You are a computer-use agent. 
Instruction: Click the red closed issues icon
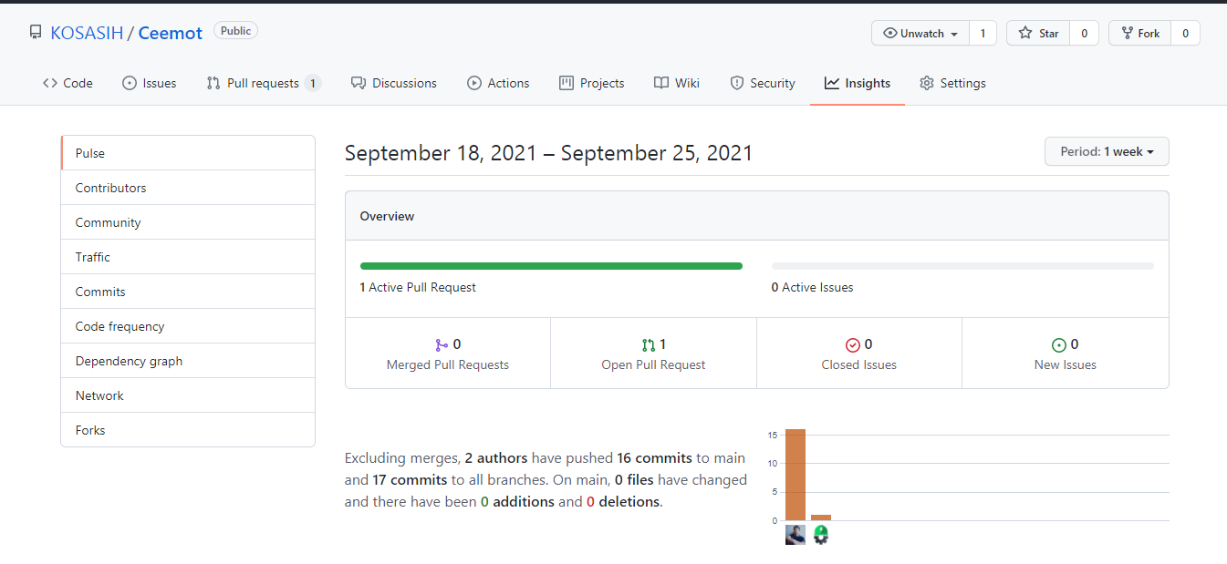click(x=853, y=344)
